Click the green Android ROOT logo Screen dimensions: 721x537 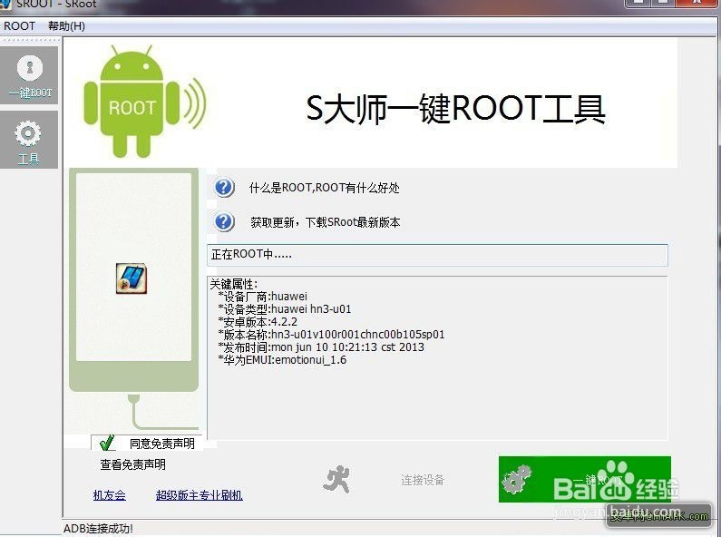(144, 102)
